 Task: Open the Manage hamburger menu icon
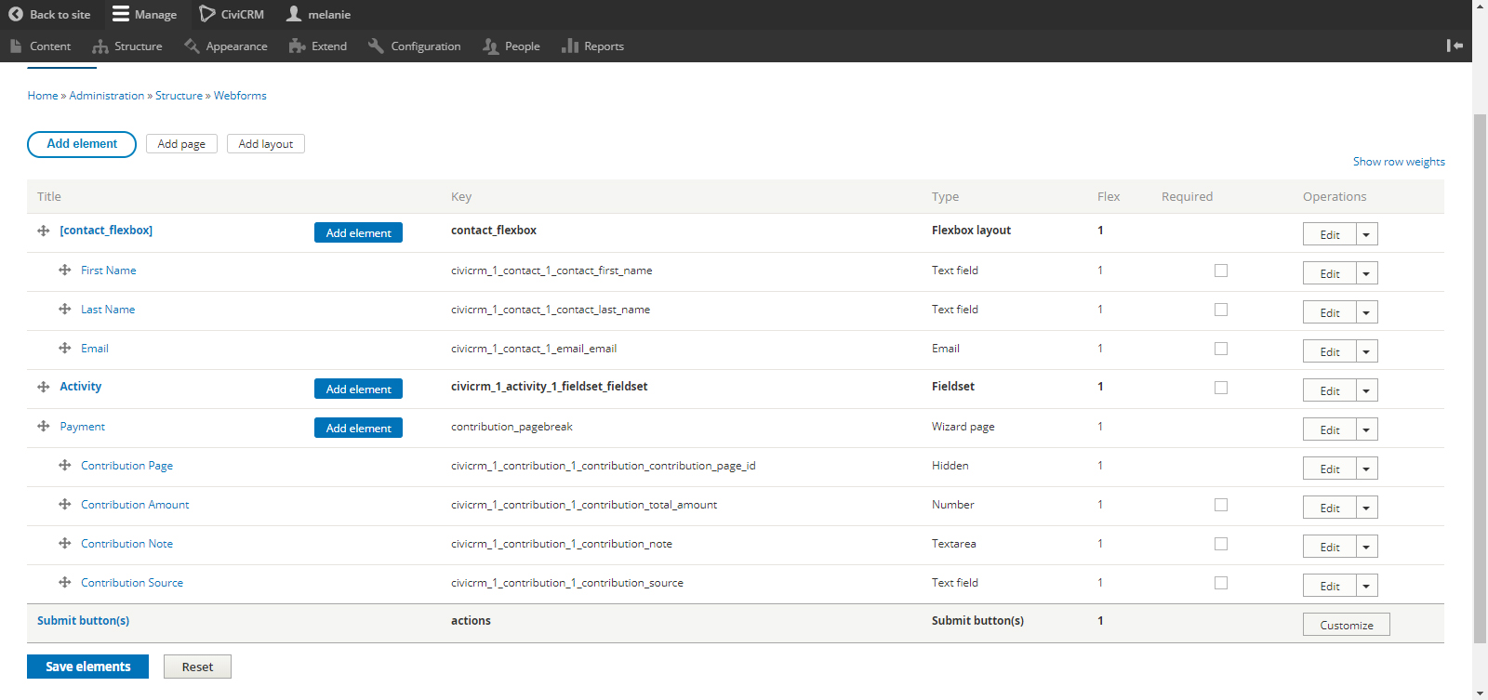[121, 14]
